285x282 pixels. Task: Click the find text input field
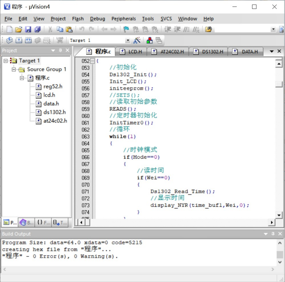242,29
